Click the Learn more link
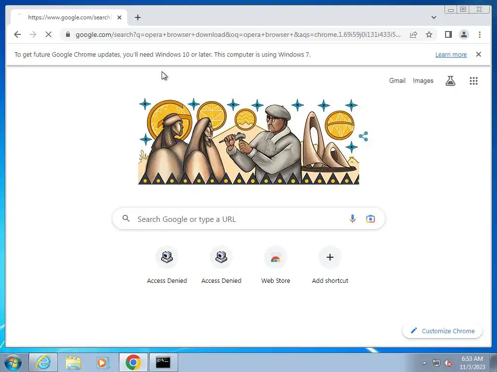 (x=451, y=54)
